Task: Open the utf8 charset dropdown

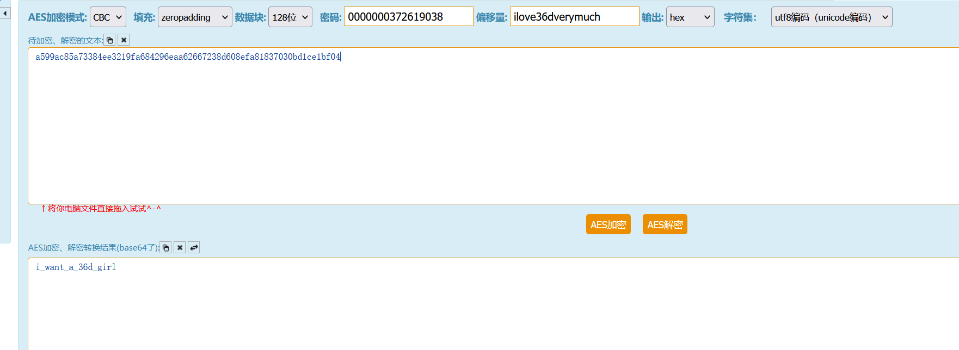Action: click(832, 17)
